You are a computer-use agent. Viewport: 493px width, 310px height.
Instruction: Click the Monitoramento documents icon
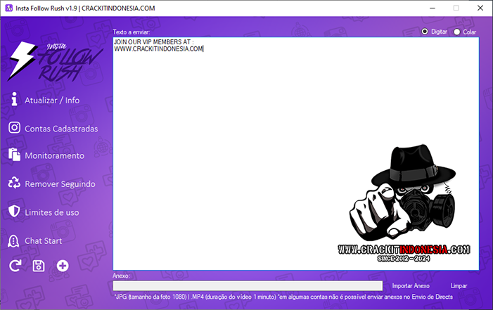click(14, 155)
